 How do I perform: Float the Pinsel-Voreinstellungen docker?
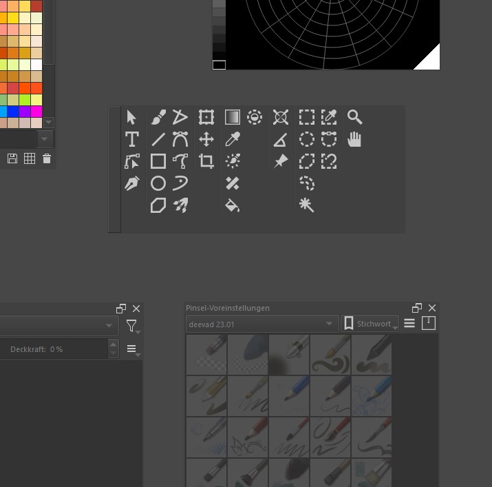pyautogui.click(x=417, y=308)
